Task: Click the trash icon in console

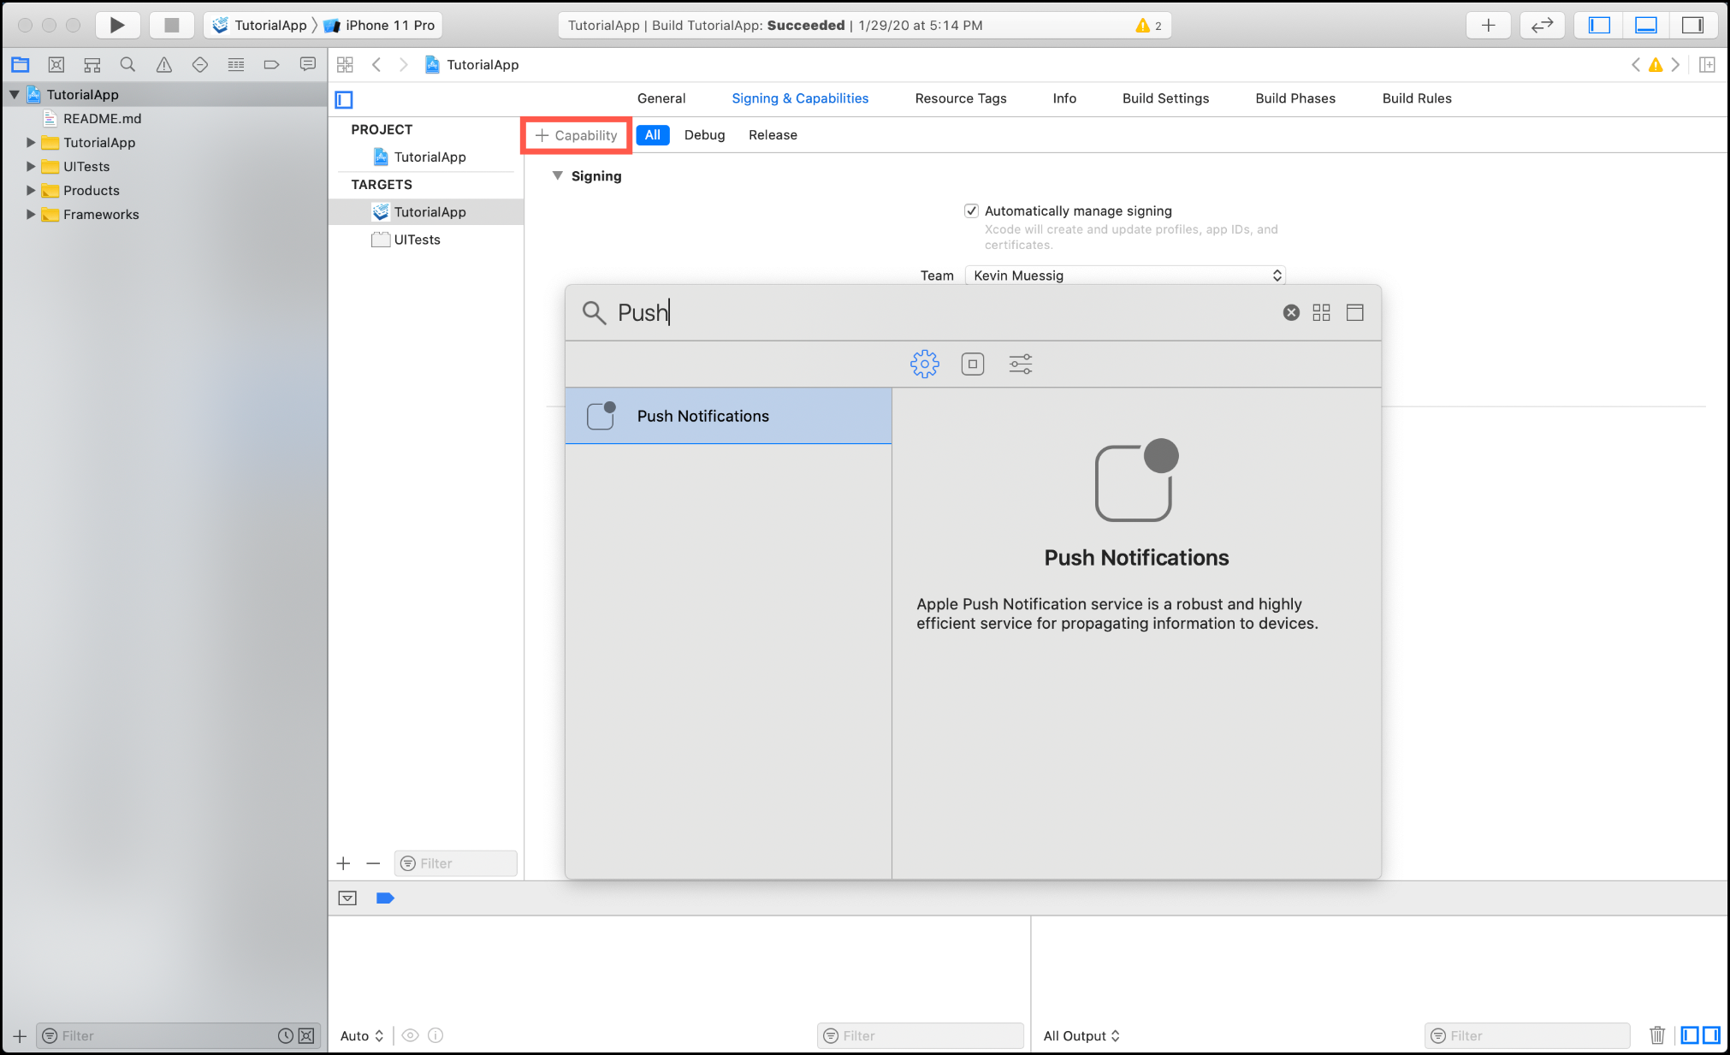Action: (1656, 1035)
